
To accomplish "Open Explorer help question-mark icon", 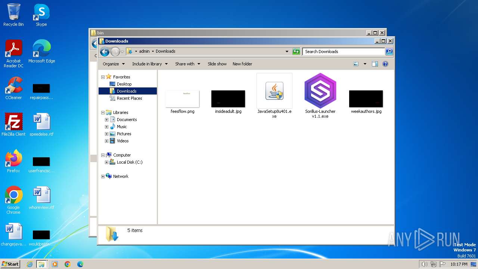I will click(x=385, y=64).
